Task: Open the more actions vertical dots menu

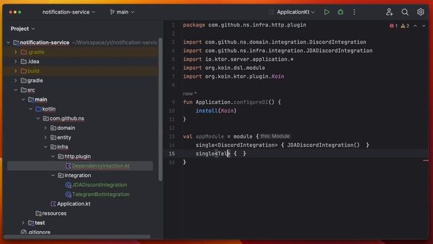Action: click(x=354, y=12)
